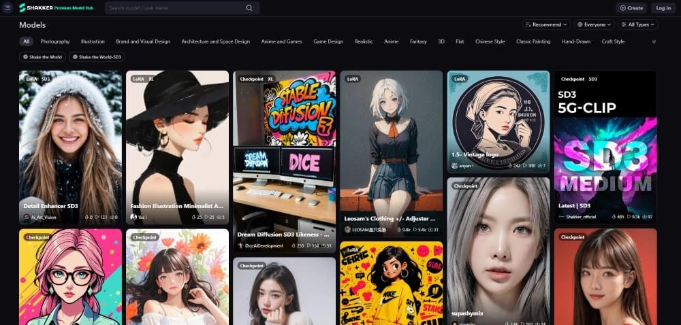Click Shakker_official author avatar on SD3 card
Image resolution: width=681 pixels, height=325 pixels.
[x=561, y=217]
